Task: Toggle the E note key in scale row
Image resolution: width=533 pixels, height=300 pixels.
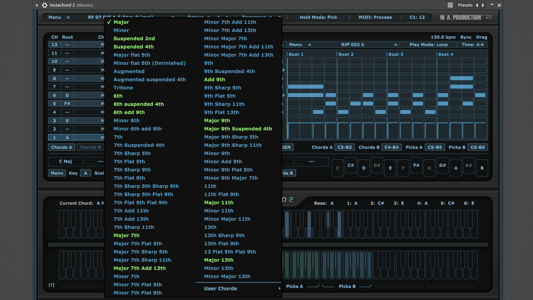Action: (x=390, y=168)
